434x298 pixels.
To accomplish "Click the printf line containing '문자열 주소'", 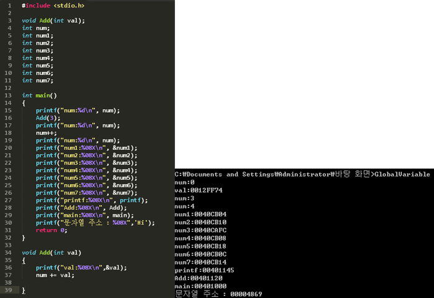I will tap(95, 222).
